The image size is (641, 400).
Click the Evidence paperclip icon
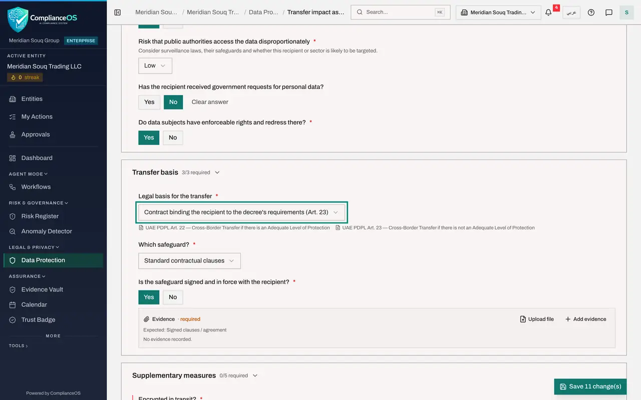click(147, 319)
